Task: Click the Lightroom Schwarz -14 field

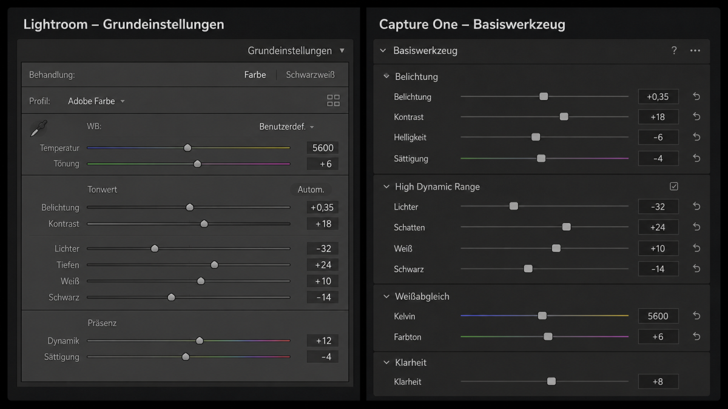Action: tap(323, 298)
